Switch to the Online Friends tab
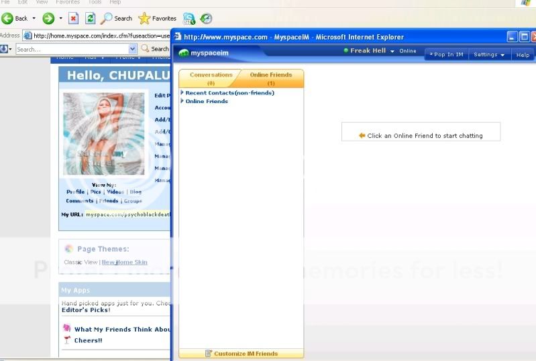Screen dimensions: 536x361 [271, 78]
